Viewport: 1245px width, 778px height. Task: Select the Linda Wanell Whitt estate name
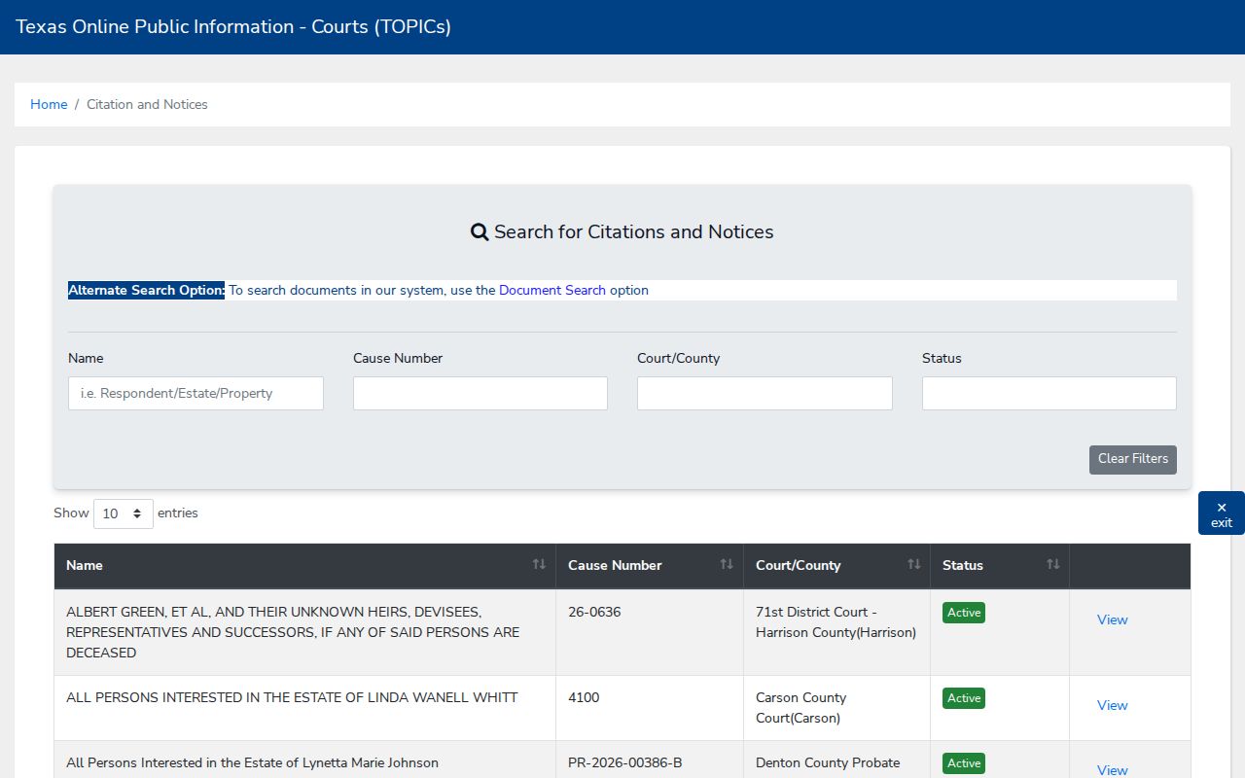click(x=292, y=697)
